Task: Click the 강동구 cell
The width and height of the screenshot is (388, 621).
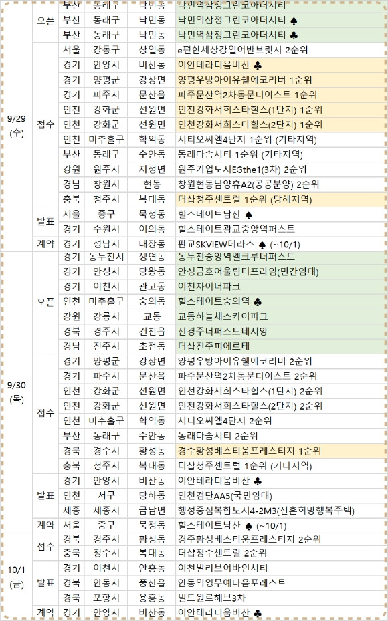Action: (x=106, y=50)
